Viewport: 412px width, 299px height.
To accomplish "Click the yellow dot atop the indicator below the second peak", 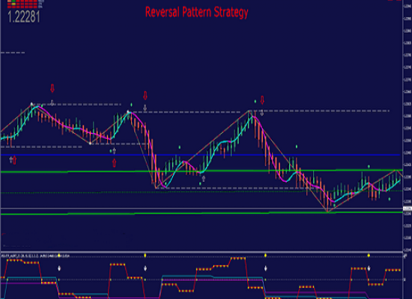I will point(145,255).
